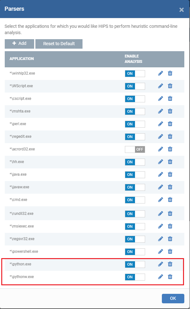The height and width of the screenshot is (309, 190).
Task: Edit the *\regsvr32.exe entry
Action: (161, 239)
